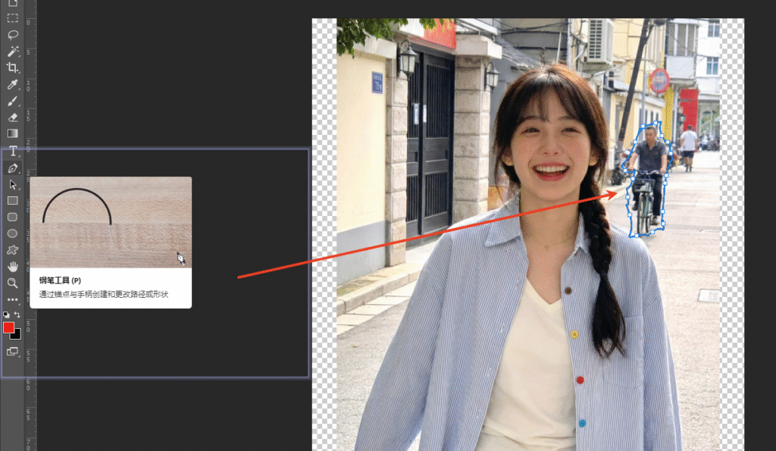Select the Eraser tool

[x=13, y=117]
